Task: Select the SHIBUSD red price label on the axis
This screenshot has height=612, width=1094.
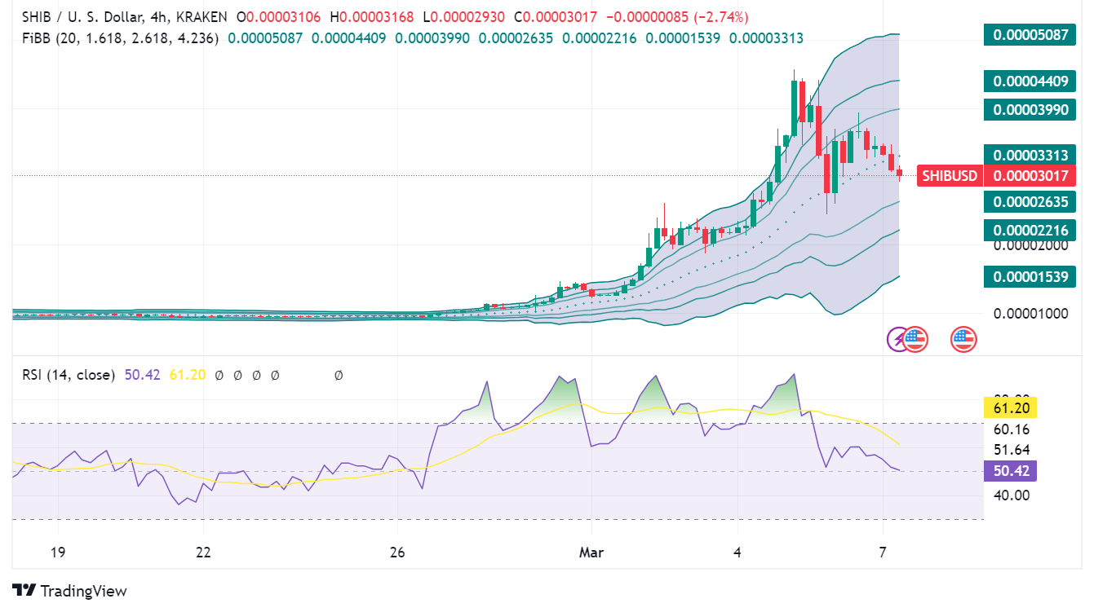Action: tap(949, 175)
